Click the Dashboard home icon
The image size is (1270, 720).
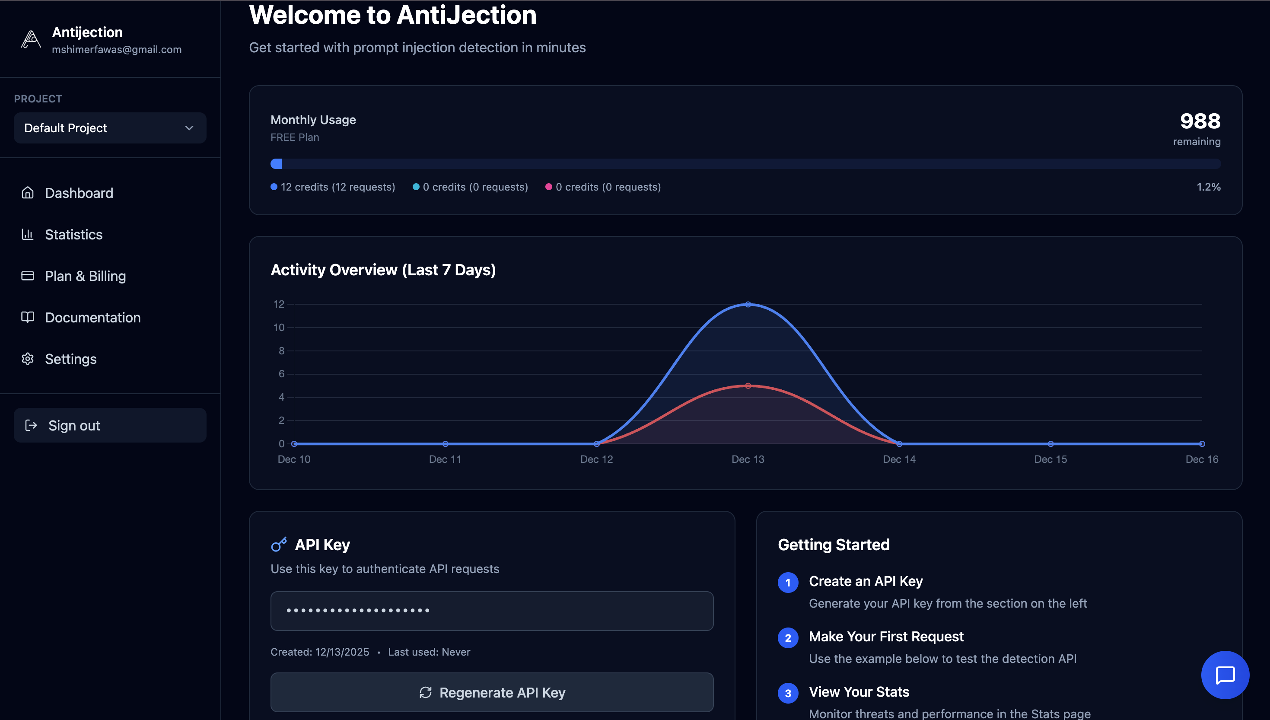[28, 192]
